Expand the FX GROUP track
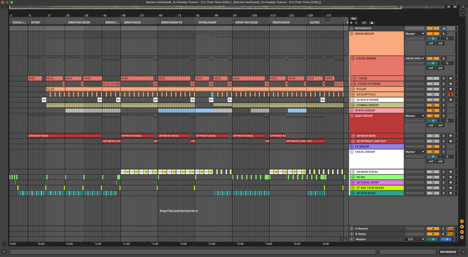Screen dimensions: 468x257 pos(351,146)
